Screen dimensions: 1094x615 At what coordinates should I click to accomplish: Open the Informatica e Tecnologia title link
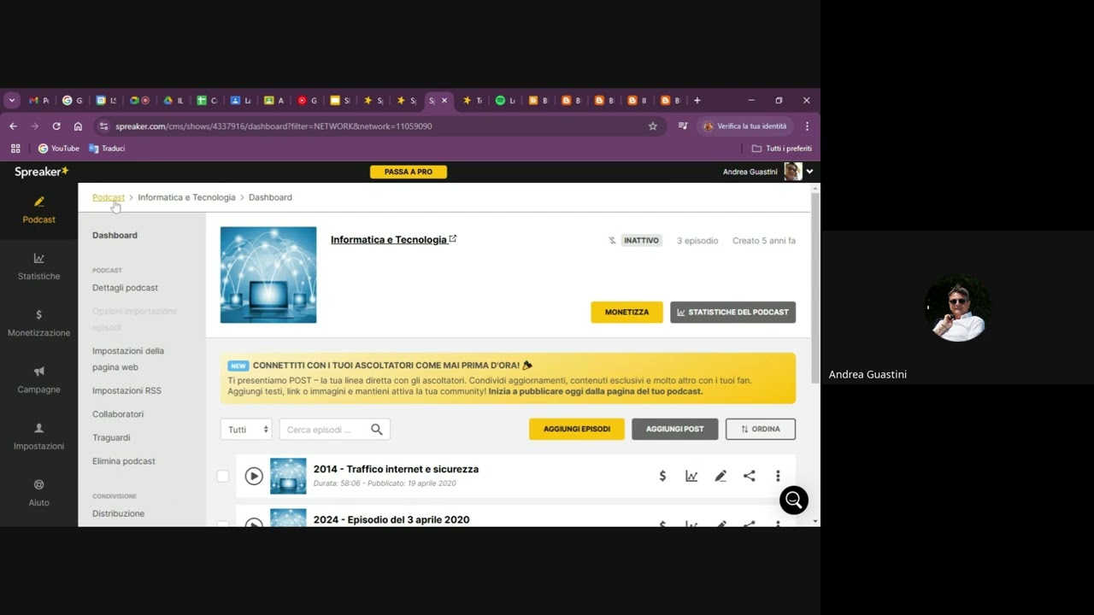[x=389, y=240]
